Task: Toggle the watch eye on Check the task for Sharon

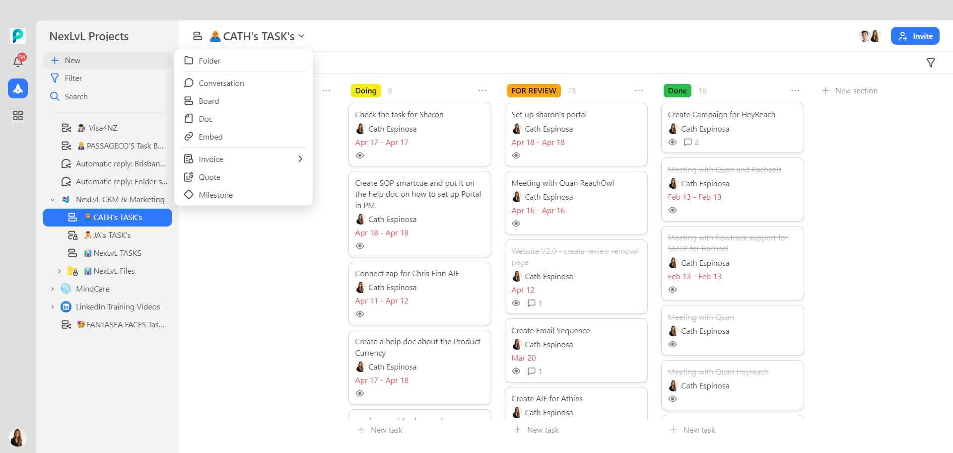Action: tap(359, 155)
